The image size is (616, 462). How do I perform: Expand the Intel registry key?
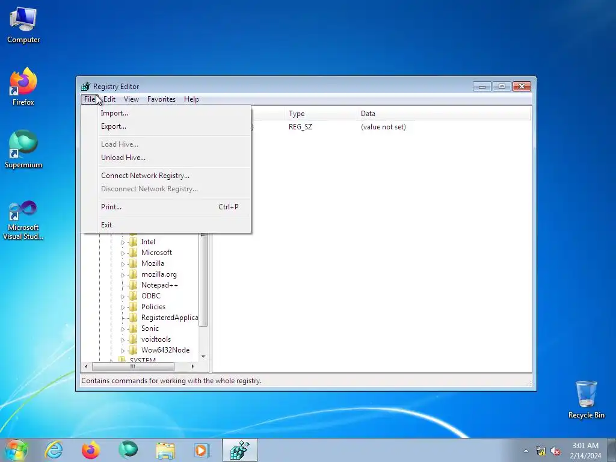pos(123,242)
